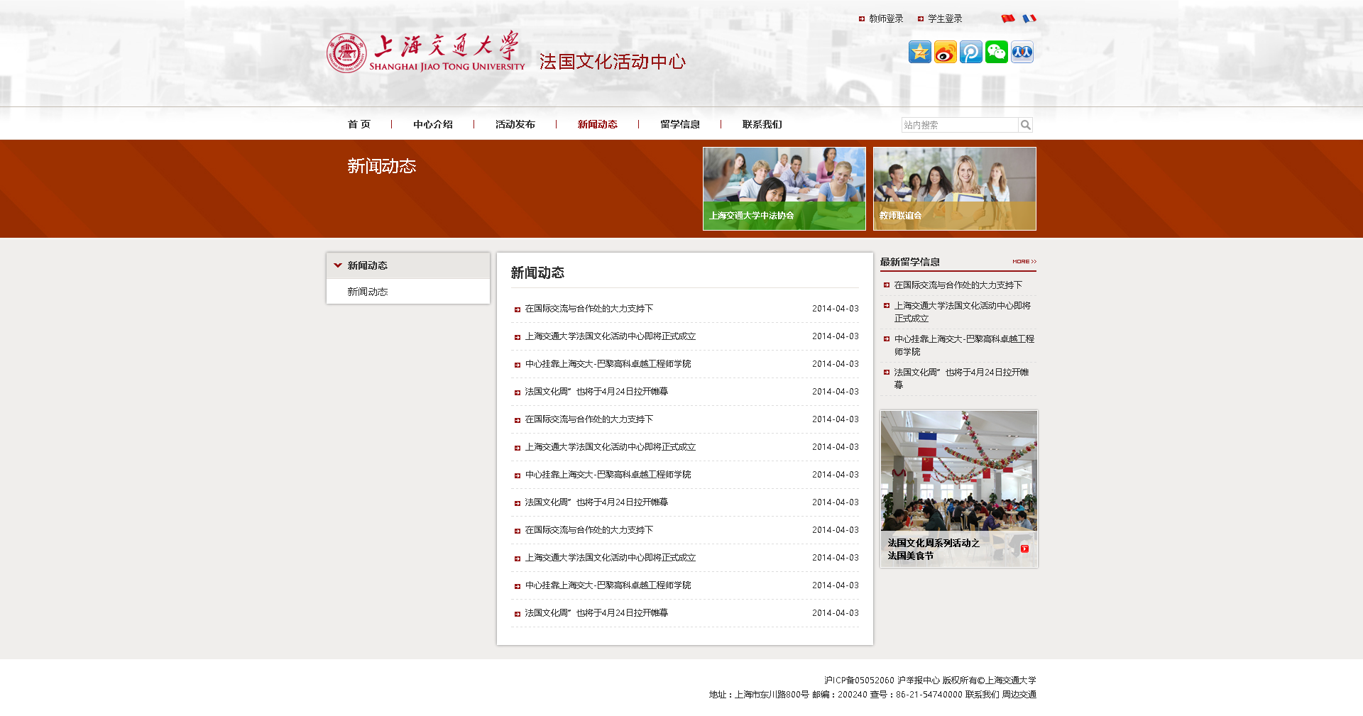This screenshot has width=1363, height=716.
Task: Open the 中心介绍 navigation menu item
Action: tap(432, 124)
